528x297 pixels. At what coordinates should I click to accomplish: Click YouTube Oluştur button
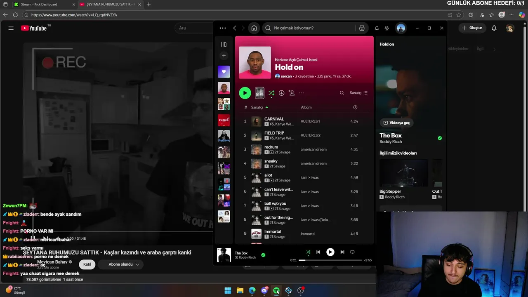tap(472, 28)
